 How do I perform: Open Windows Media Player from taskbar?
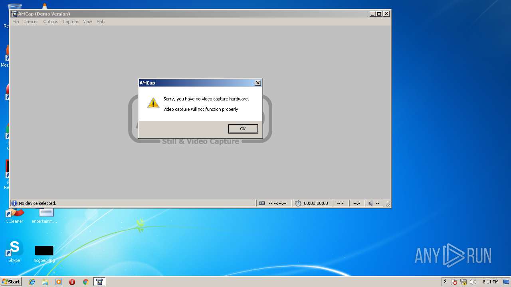click(59, 282)
